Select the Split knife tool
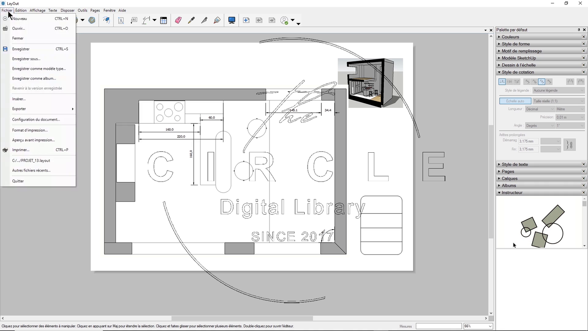 204,20
